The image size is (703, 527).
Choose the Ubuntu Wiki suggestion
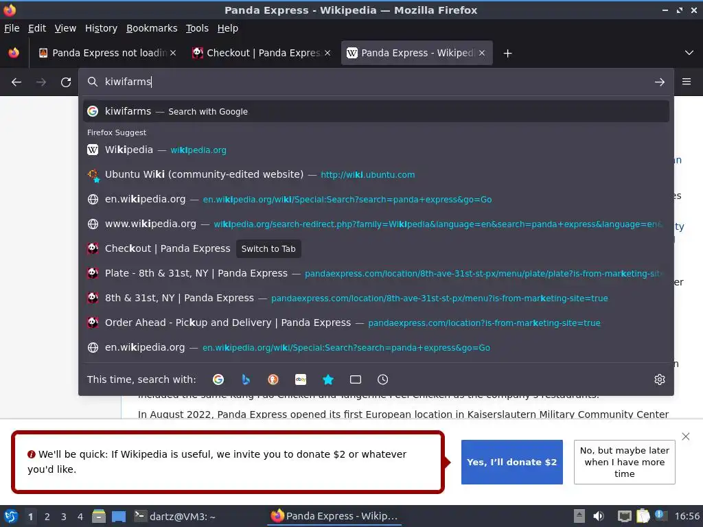[x=376, y=174]
